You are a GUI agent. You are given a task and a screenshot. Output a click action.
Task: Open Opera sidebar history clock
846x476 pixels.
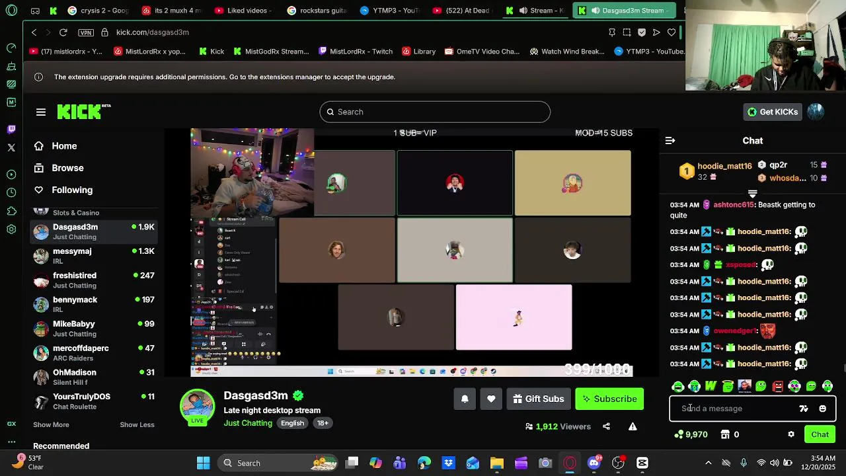pyautogui.click(x=11, y=193)
